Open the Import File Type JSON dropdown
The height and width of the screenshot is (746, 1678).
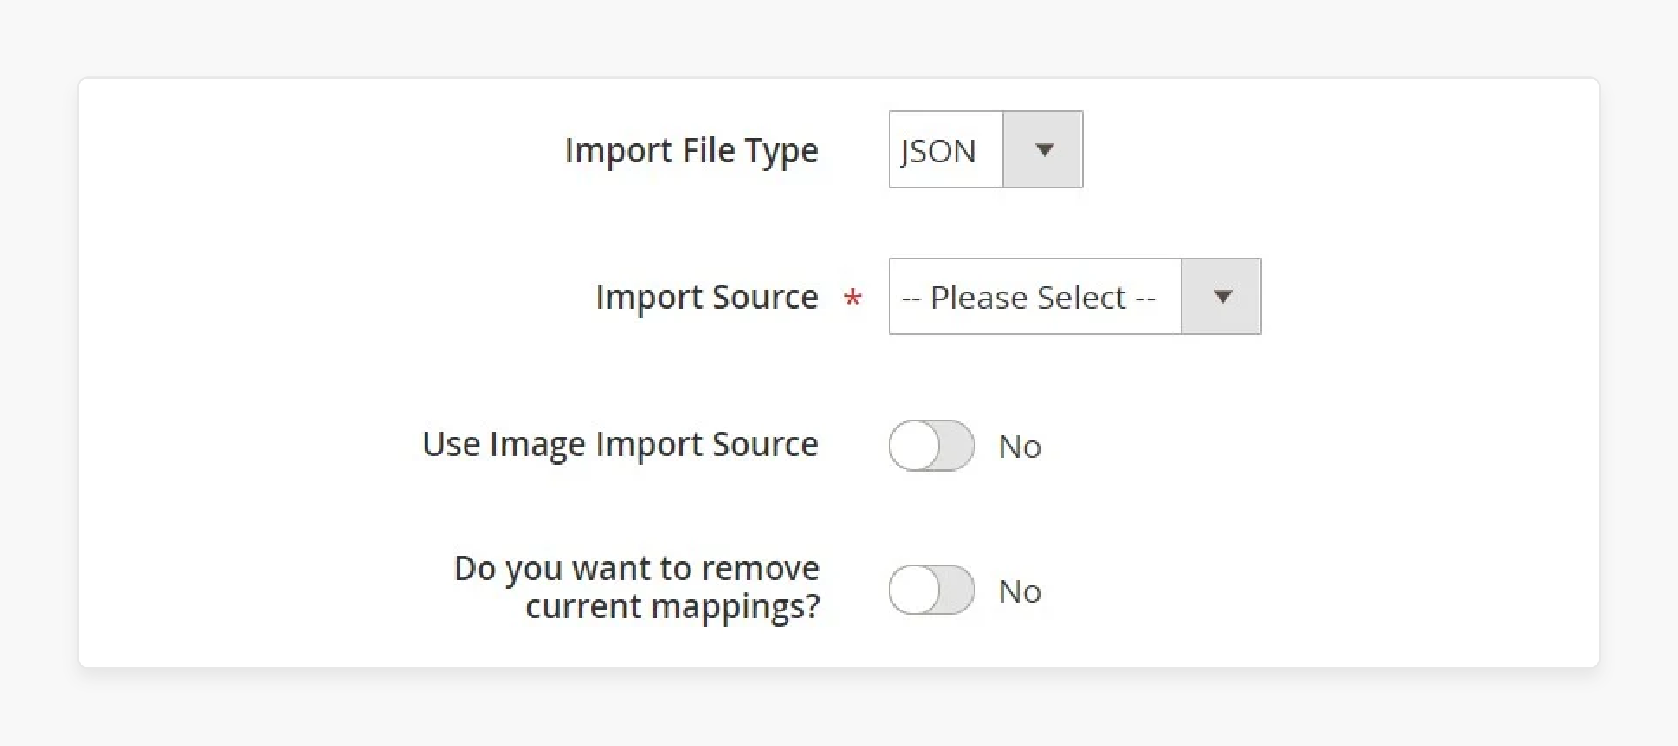point(985,149)
